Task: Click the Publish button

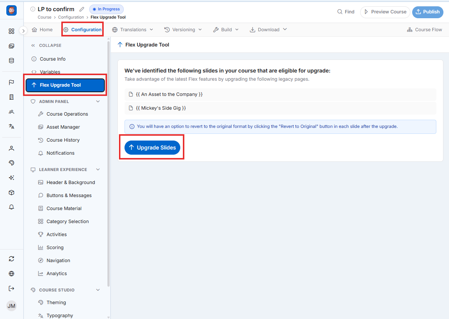Action: (x=427, y=12)
